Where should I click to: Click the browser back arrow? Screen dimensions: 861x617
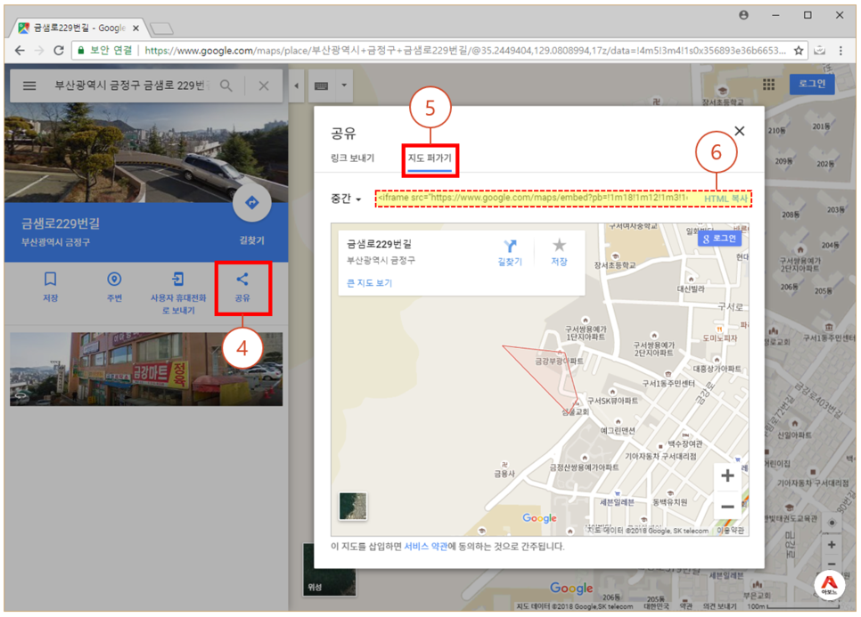20,51
